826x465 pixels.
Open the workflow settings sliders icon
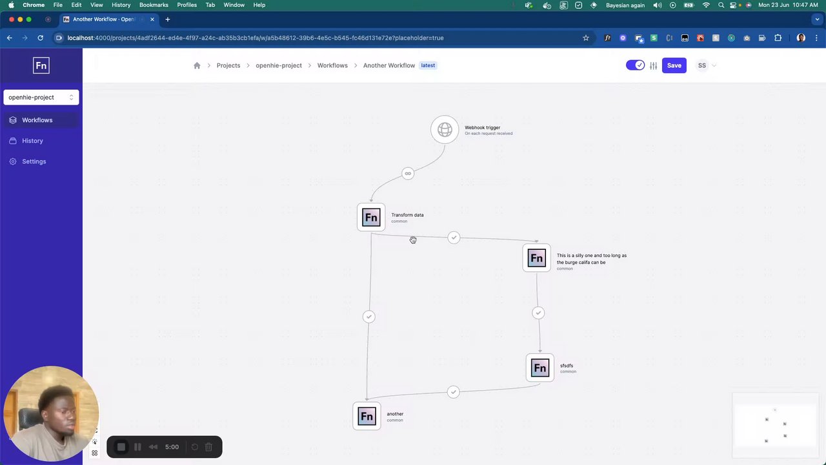(654, 65)
